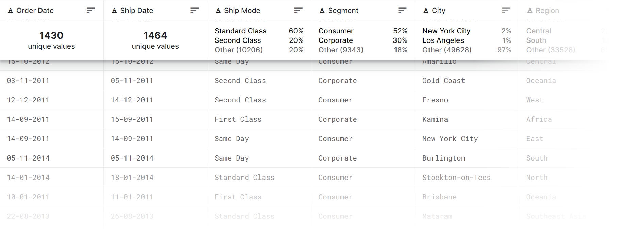623x236 pixels.
Task: Select the 12-12-2011 order date cell
Action: (28, 100)
